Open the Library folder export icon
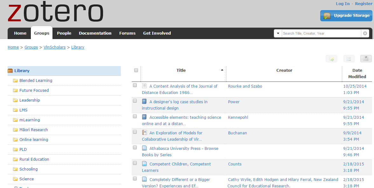This screenshot has width=374, height=188. pos(331,58)
